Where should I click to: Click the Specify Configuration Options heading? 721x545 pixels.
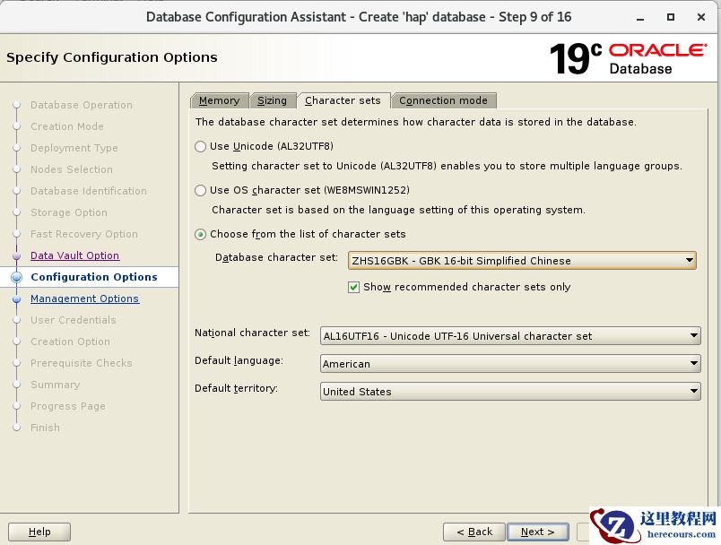click(112, 57)
